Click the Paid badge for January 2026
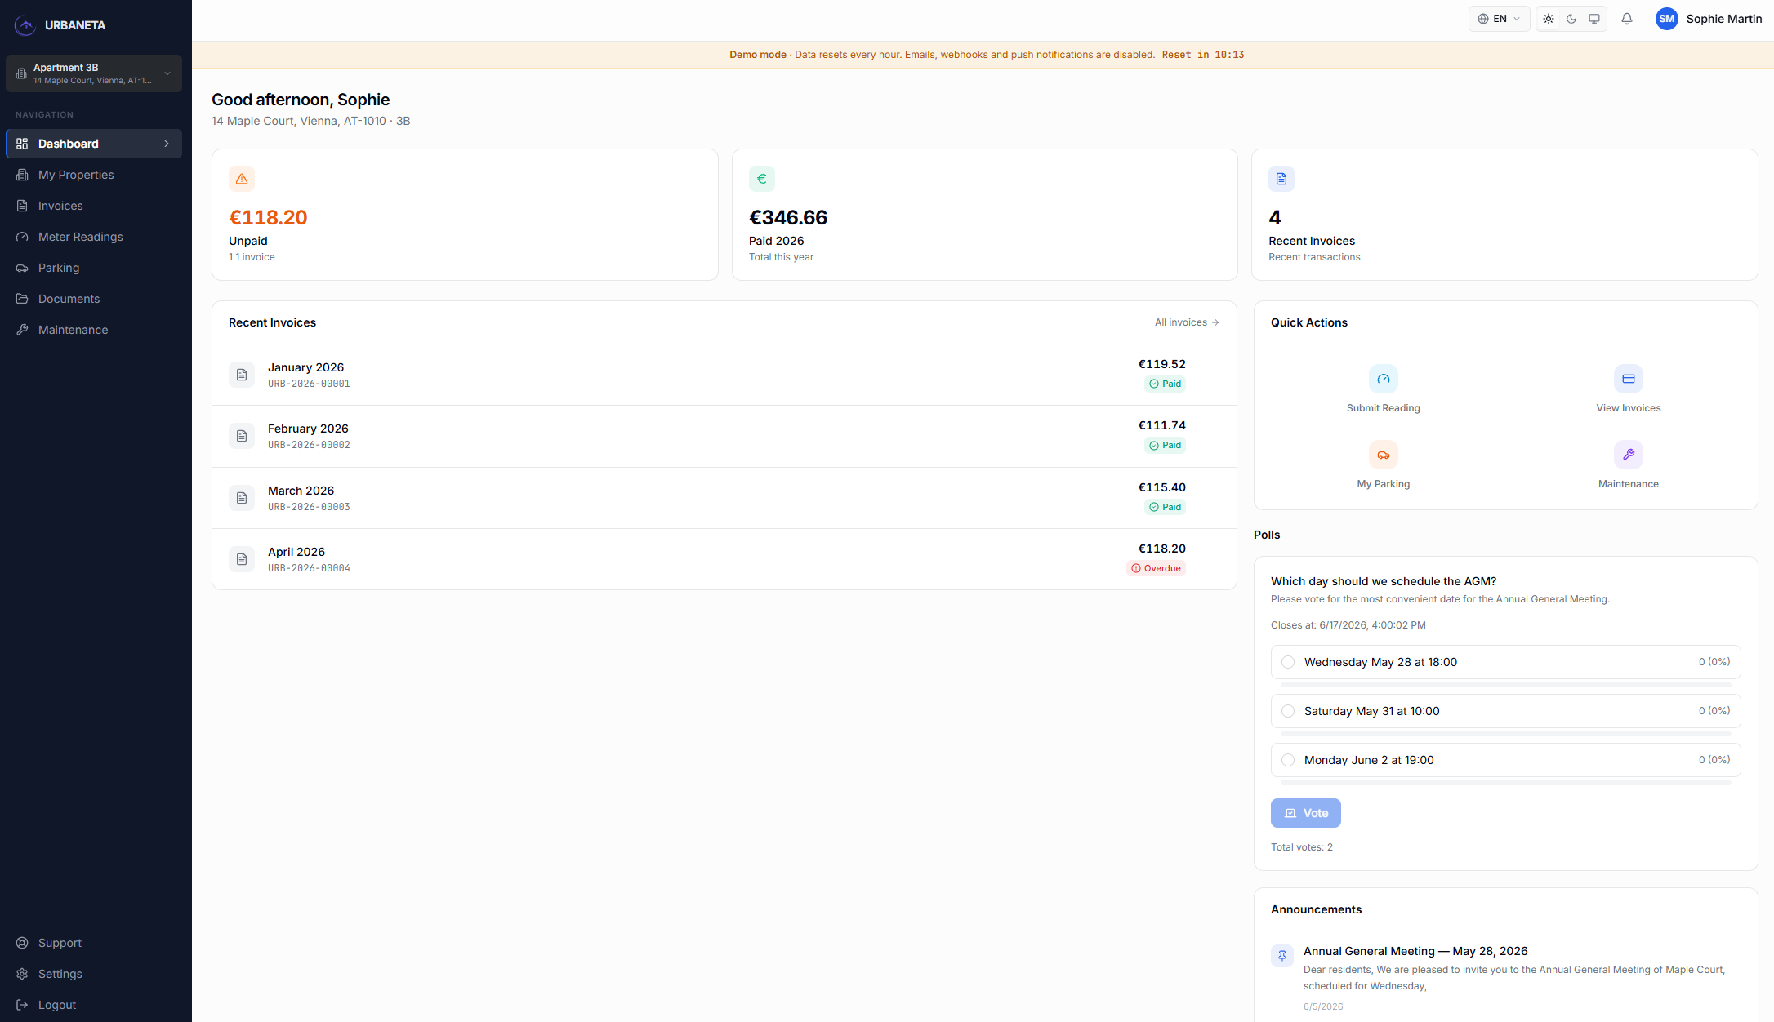The height and width of the screenshot is (1022, 1774). pos(1165,384)
